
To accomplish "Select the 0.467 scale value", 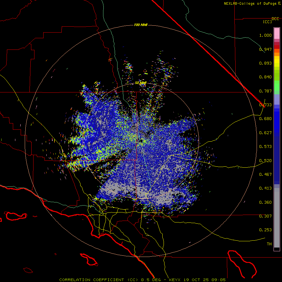I will point(265,175).
